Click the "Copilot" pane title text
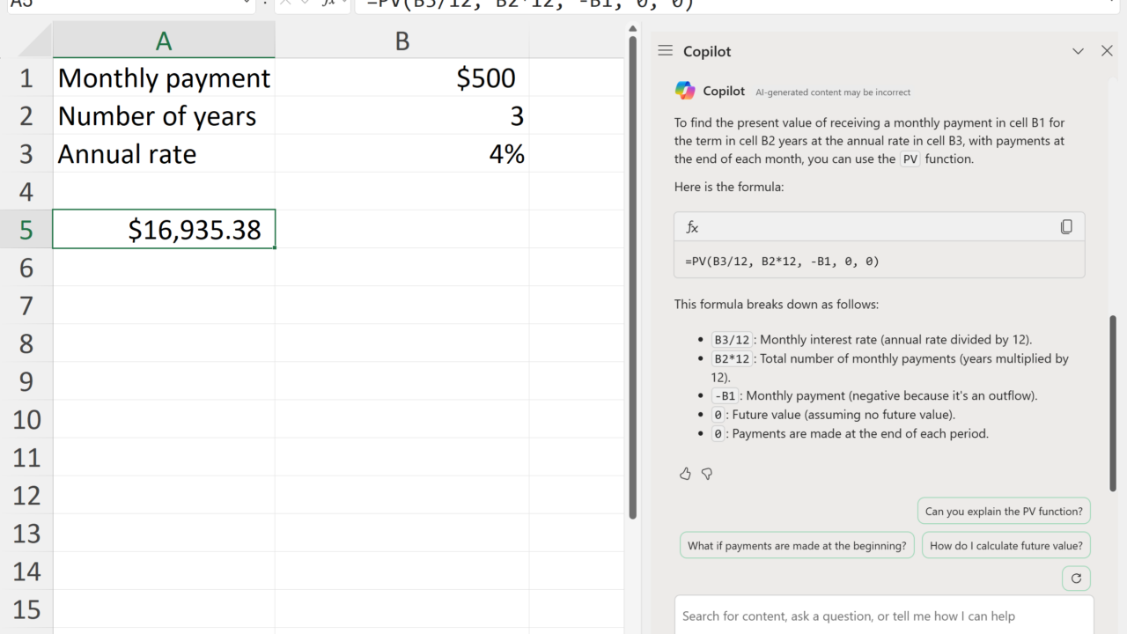The width and height of the screenshot is (1127, 634). (707, 51)
